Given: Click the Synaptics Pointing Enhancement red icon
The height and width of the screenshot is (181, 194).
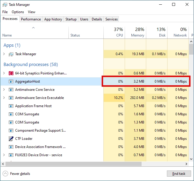Looking at the screenshot, I should [11, 73].
